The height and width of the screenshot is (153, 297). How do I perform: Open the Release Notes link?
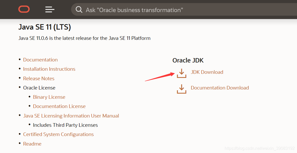(x=39, y=78)
